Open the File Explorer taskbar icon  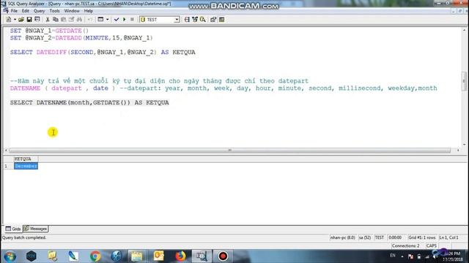point(137,256)
